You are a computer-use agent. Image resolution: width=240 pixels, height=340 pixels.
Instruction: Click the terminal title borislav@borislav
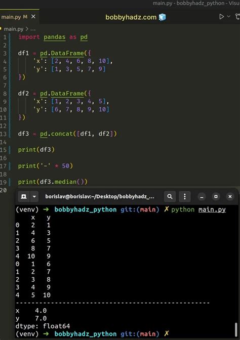coord(100,196)
